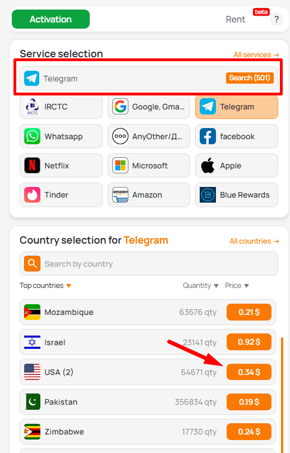Open the All services link
Image resolution: width=290 pixels, height=453 pixels.
[x=256, y=54]
